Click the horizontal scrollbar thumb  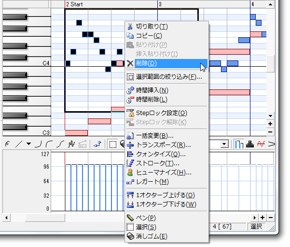click(45, 218)
